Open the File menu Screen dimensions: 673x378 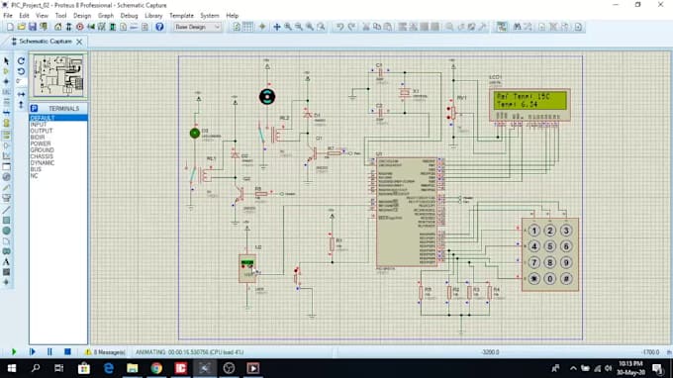pos(8,16)
